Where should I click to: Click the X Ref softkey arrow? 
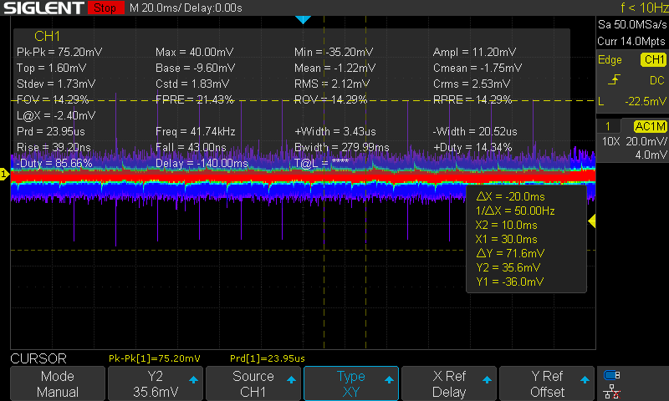(x=487, y=379)
